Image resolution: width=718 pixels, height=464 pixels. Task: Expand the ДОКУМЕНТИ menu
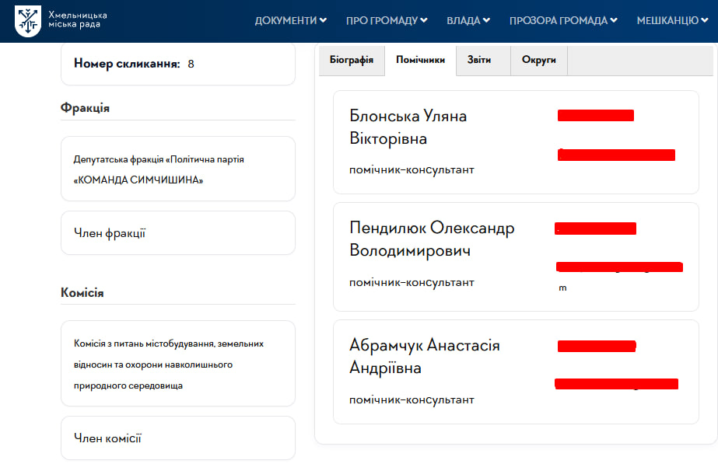[291, 20]
